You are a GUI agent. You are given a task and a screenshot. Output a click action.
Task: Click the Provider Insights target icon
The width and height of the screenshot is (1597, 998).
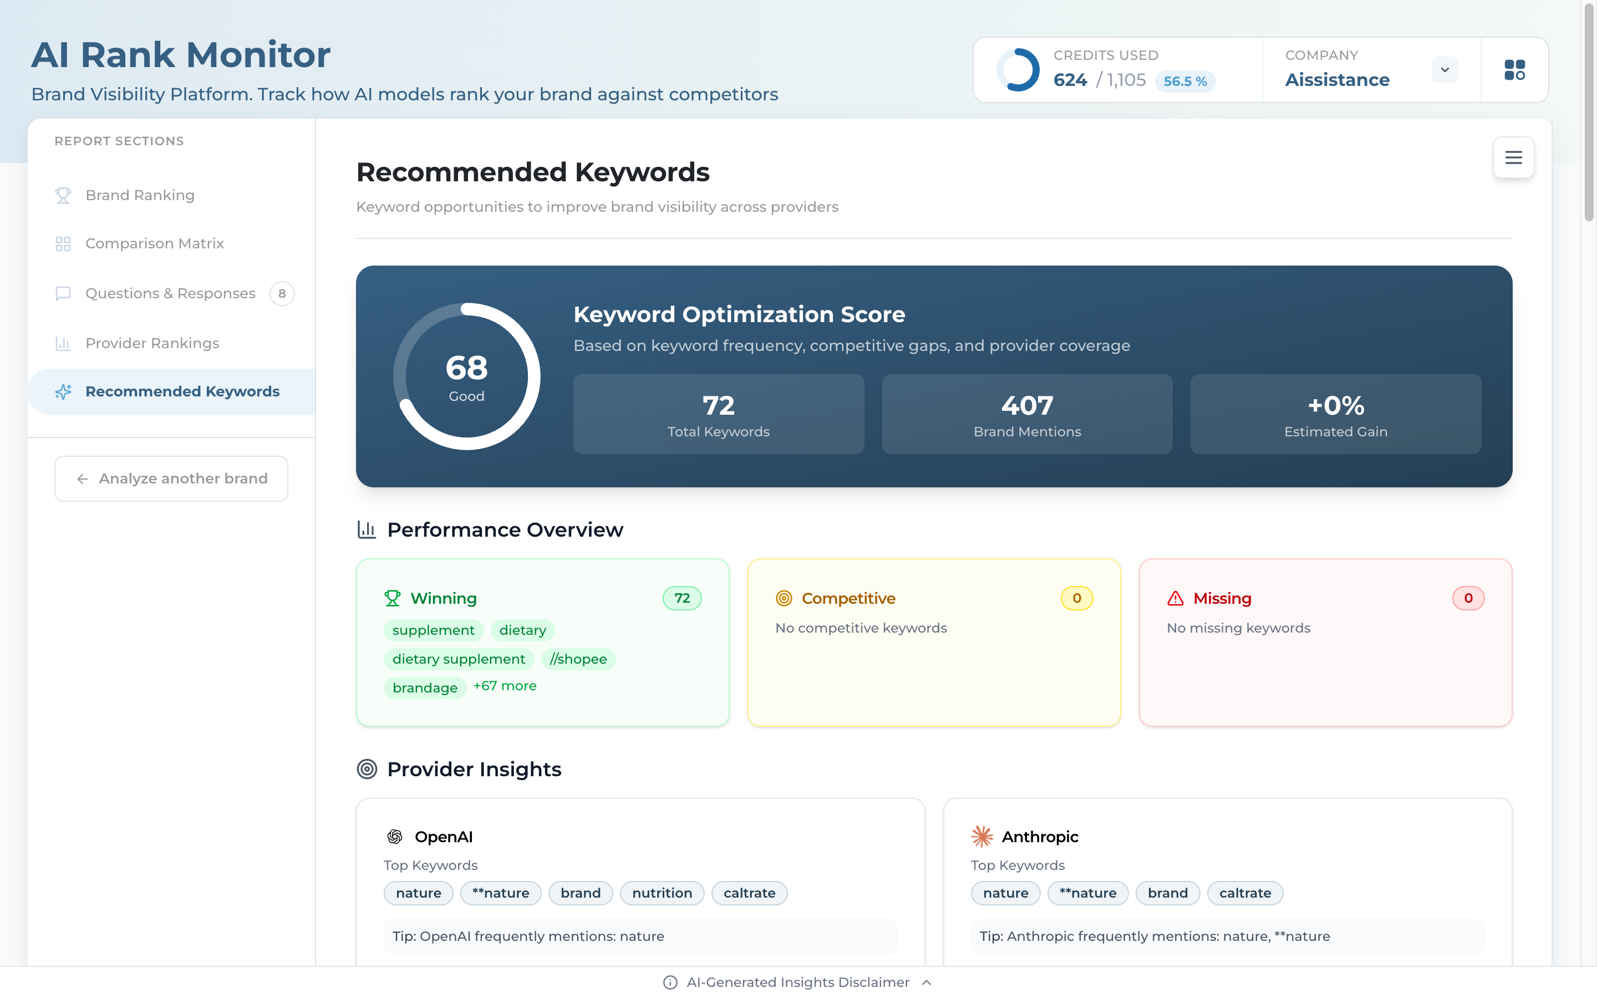366,769
